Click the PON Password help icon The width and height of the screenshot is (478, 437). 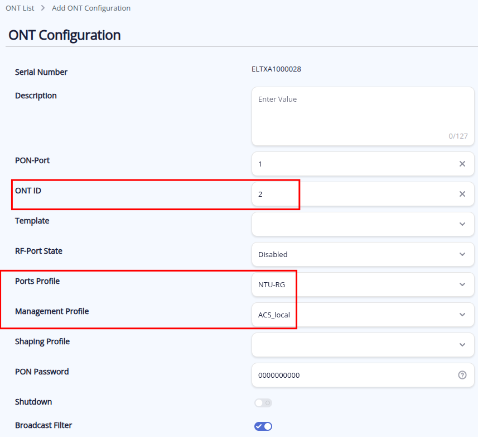coord(462,375)
